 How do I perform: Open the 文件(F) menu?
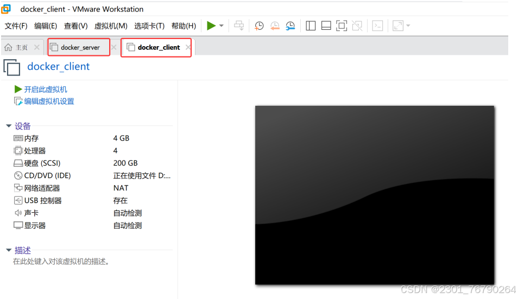(x=16, y=26)
